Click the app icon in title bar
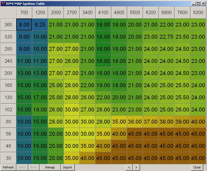The image size is (207, 171). [x=3, y=4]
